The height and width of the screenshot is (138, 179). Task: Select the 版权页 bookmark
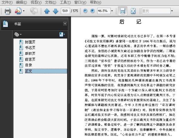(30, 53)
